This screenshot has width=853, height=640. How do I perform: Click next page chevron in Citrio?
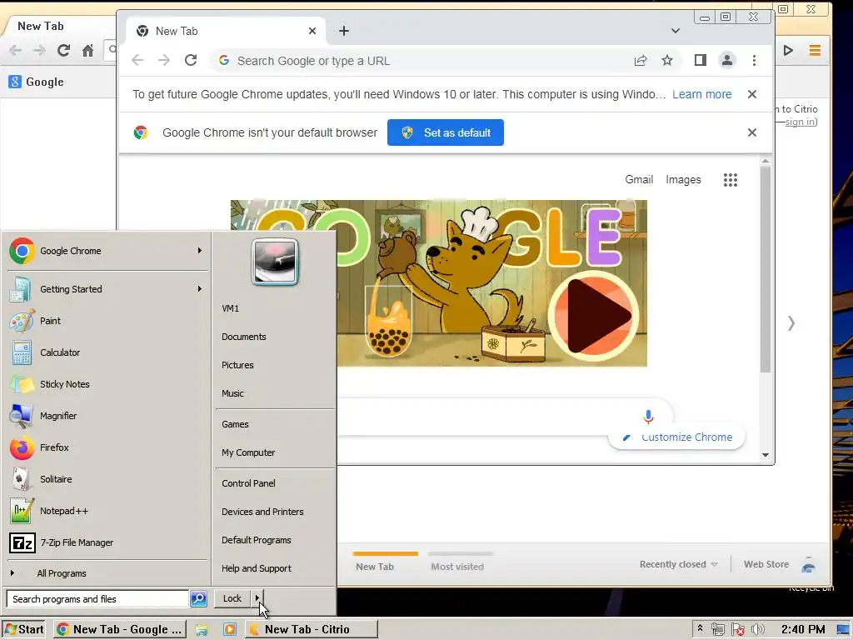(791, 323)
